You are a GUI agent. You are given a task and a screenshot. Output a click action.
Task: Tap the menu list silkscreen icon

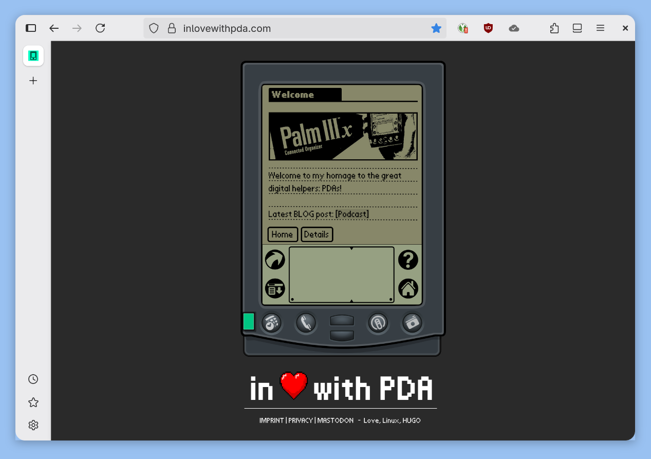point(275,288)
